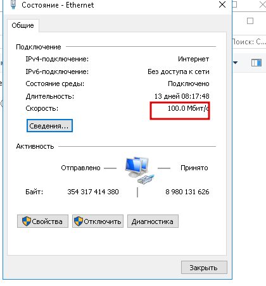Click received bytes 8 980 131 626
Screen dimensions: 266x286
tap(187, 192)
